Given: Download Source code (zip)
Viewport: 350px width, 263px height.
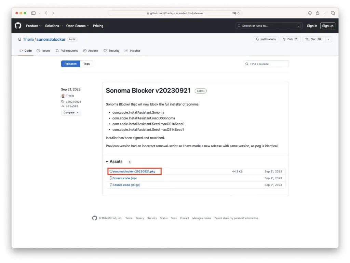Looking at the screenshot, I should (124, 178).
